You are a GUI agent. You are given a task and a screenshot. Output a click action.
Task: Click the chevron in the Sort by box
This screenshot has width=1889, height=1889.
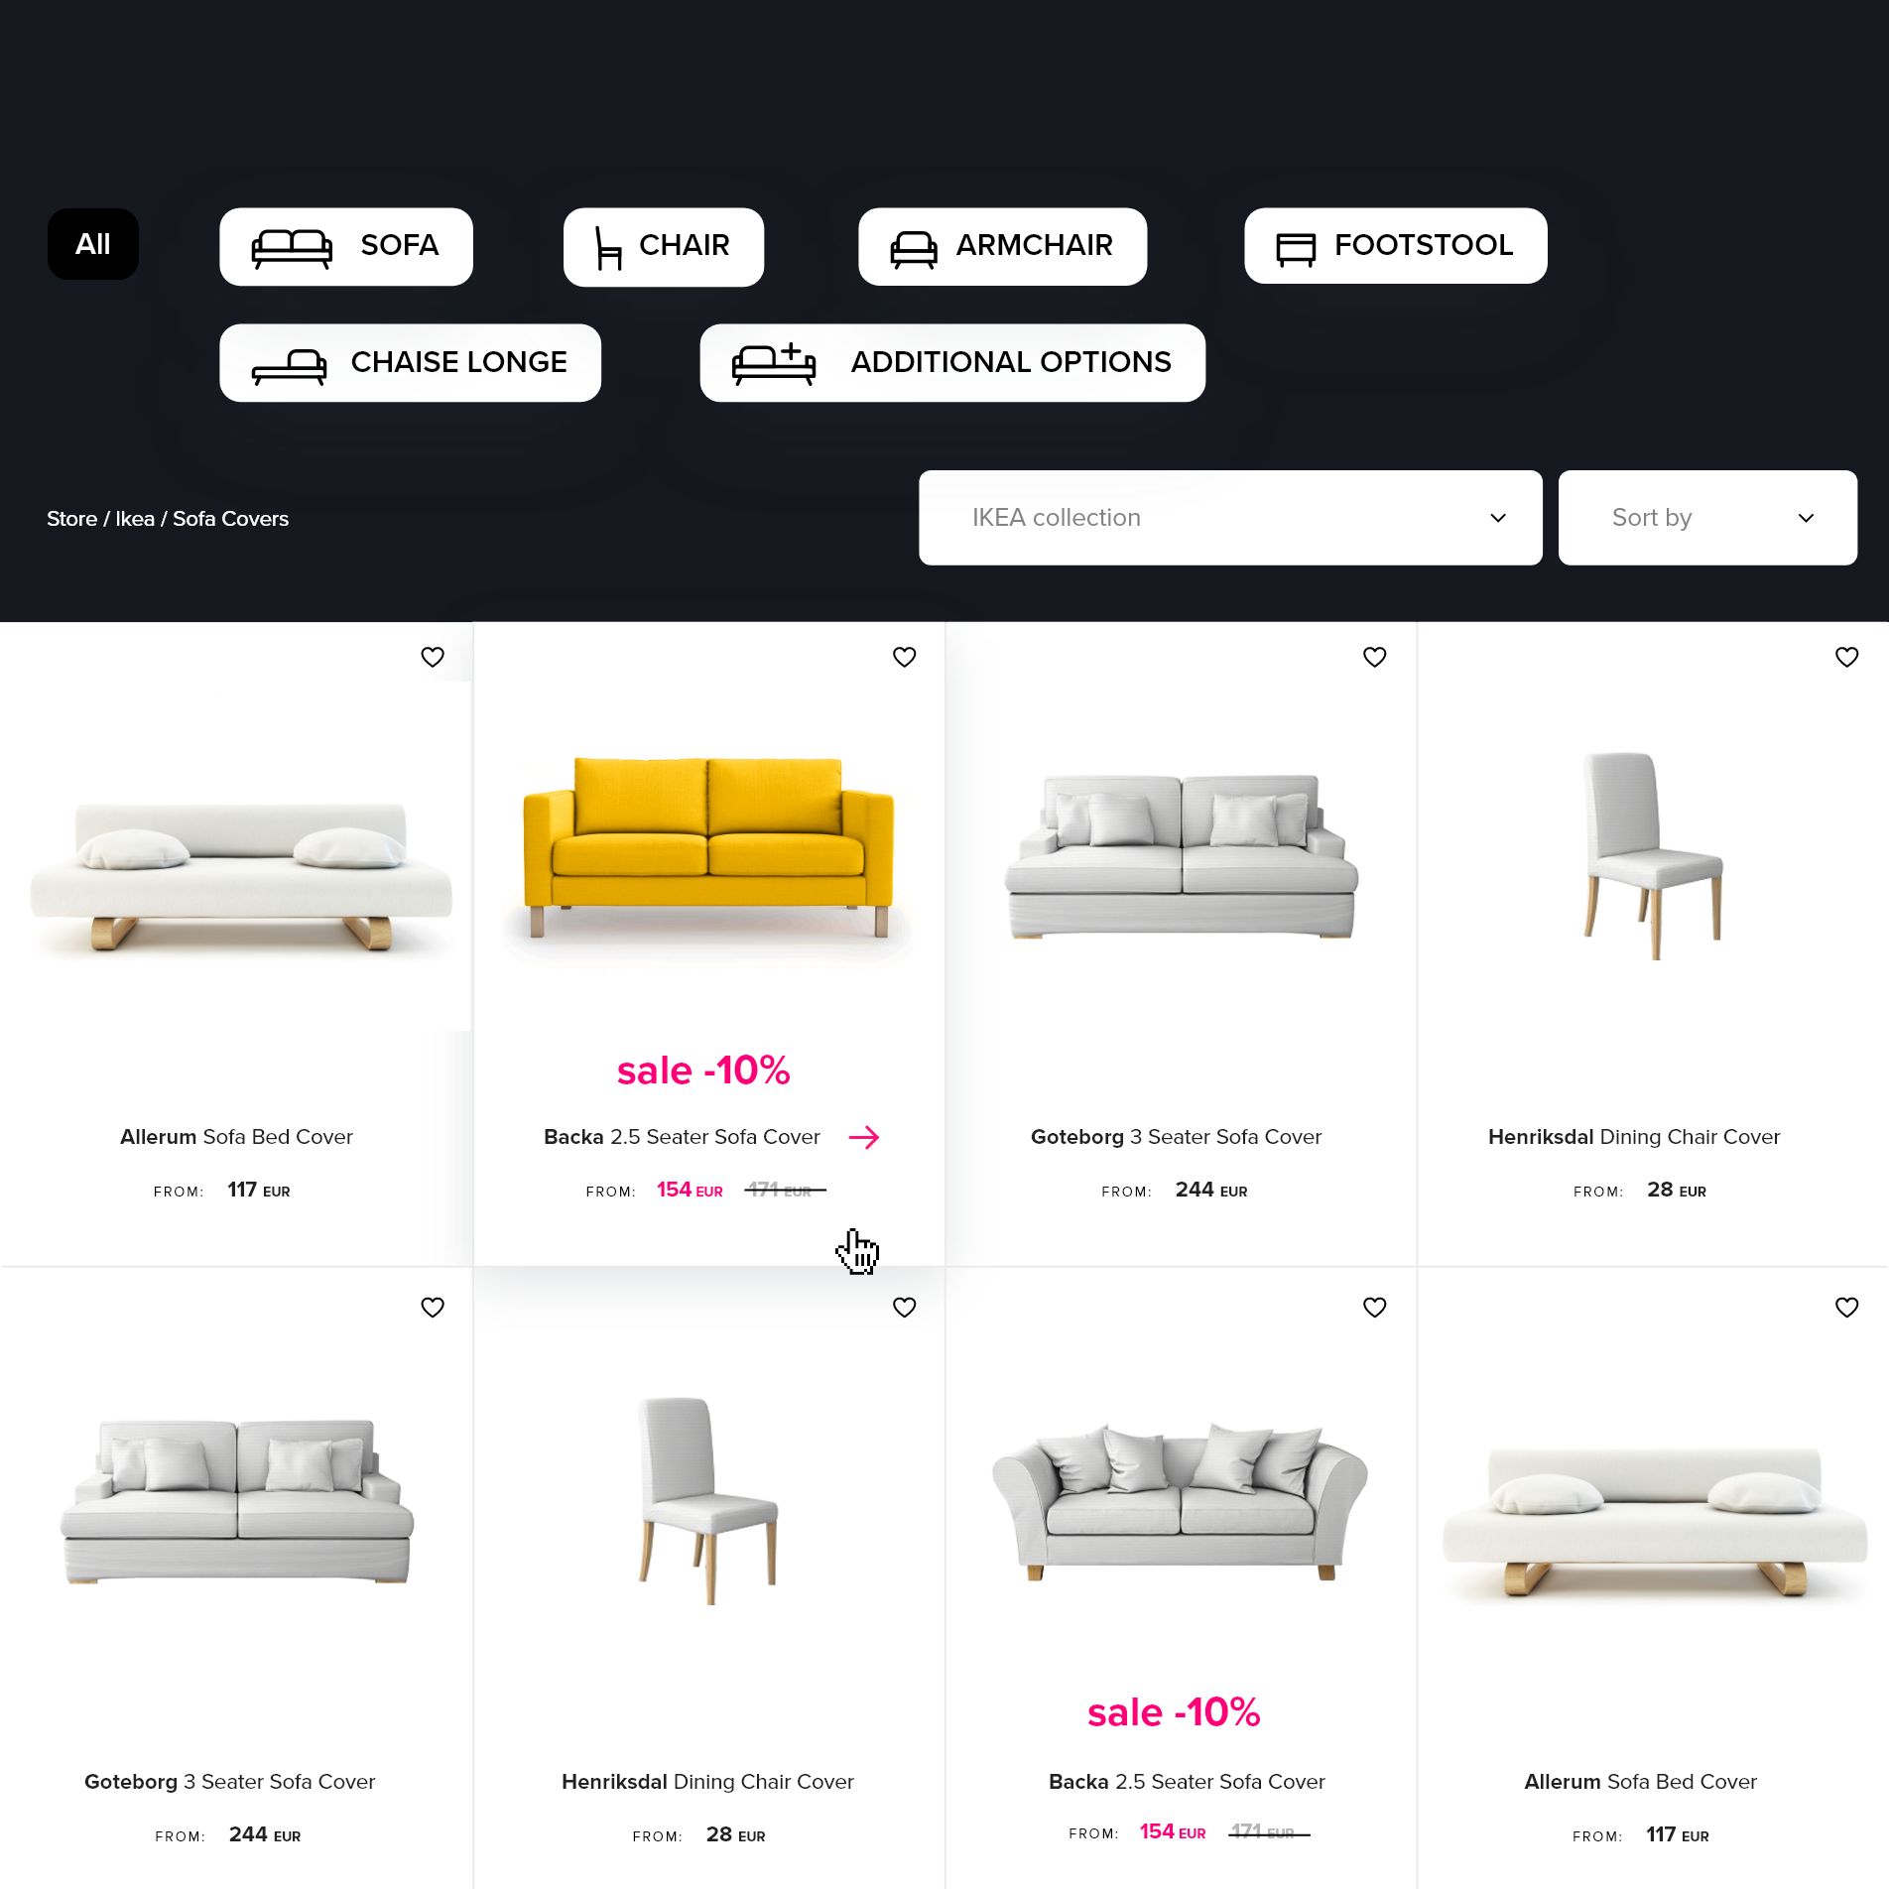pos(1806,518)
